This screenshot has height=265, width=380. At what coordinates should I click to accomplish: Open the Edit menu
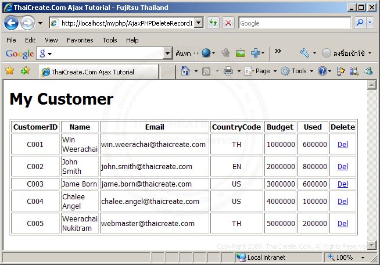[30, 40]
